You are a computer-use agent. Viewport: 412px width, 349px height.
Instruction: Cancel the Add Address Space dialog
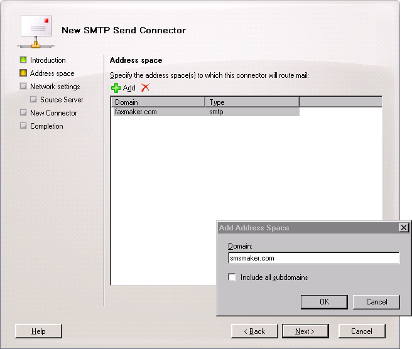coord(376,302)
